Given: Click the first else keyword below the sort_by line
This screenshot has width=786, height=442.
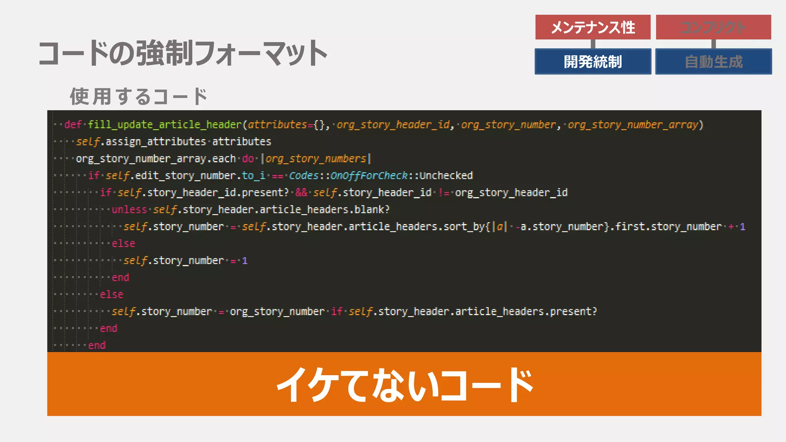Looking at the screenshot, I should tap(124, 244).
